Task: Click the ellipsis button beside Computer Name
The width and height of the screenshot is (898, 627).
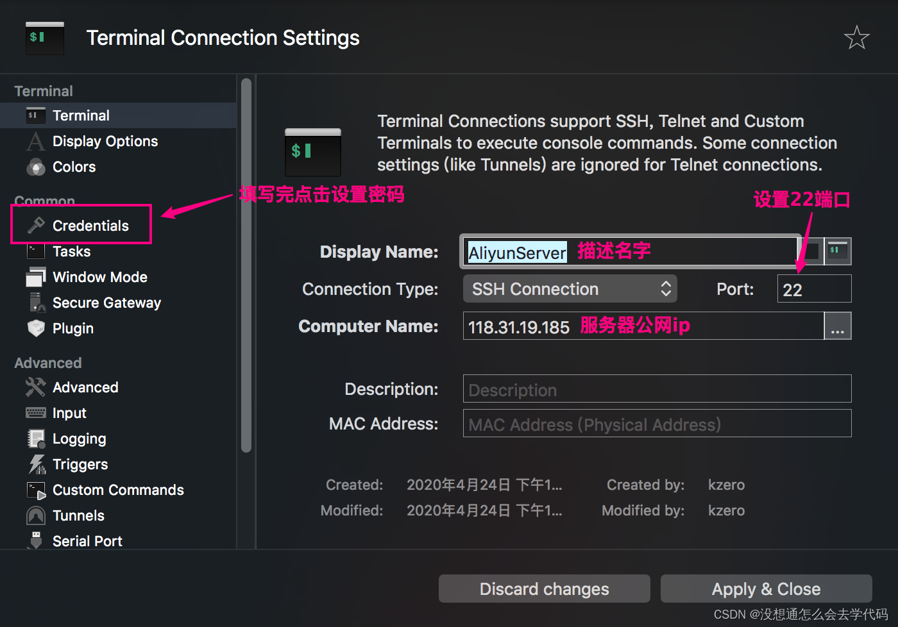Action: pyautogui.click(x=838, y=326)
